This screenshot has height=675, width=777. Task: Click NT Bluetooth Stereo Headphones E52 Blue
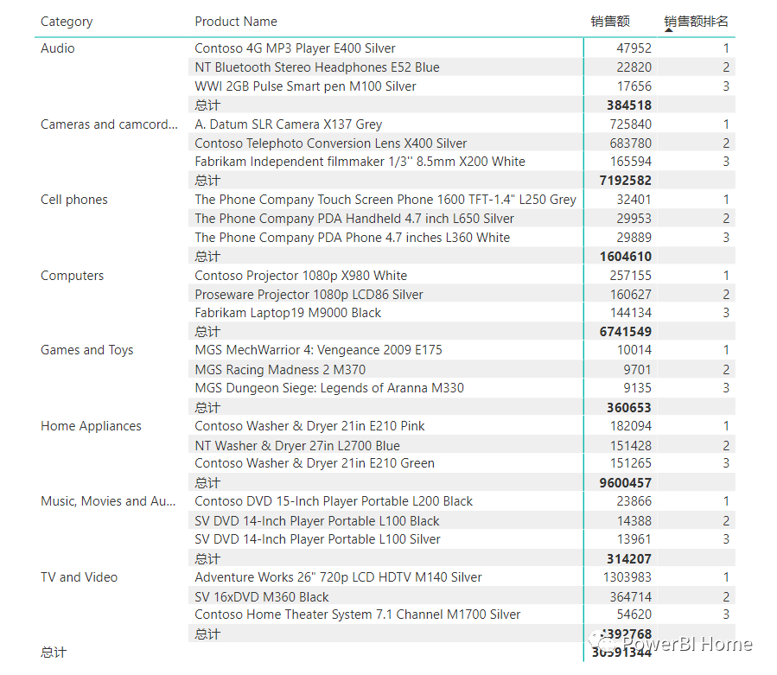point(317,67)
